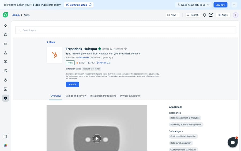
Task: Click the Install button
Action: tap(72, 84)
